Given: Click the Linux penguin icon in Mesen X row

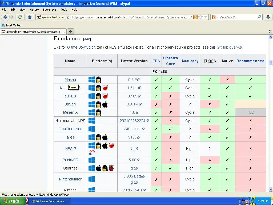Looking at the screenshot, I should [99, 112].
